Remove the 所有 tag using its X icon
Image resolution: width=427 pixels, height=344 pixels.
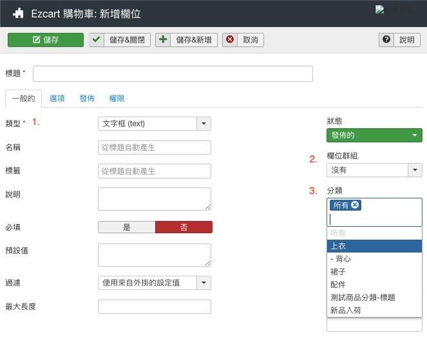355,205
